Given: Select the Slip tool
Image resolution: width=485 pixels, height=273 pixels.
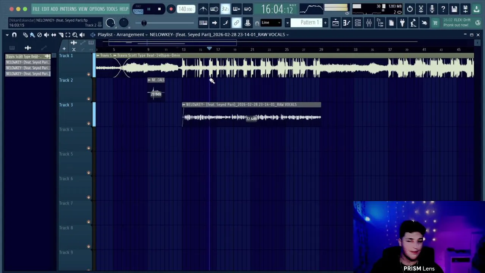Looking at the screenshot, I should 54,35.
